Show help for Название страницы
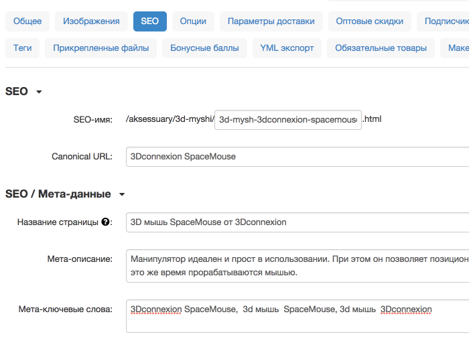Screen dimensions: 469x349 [x=105, y=222]
